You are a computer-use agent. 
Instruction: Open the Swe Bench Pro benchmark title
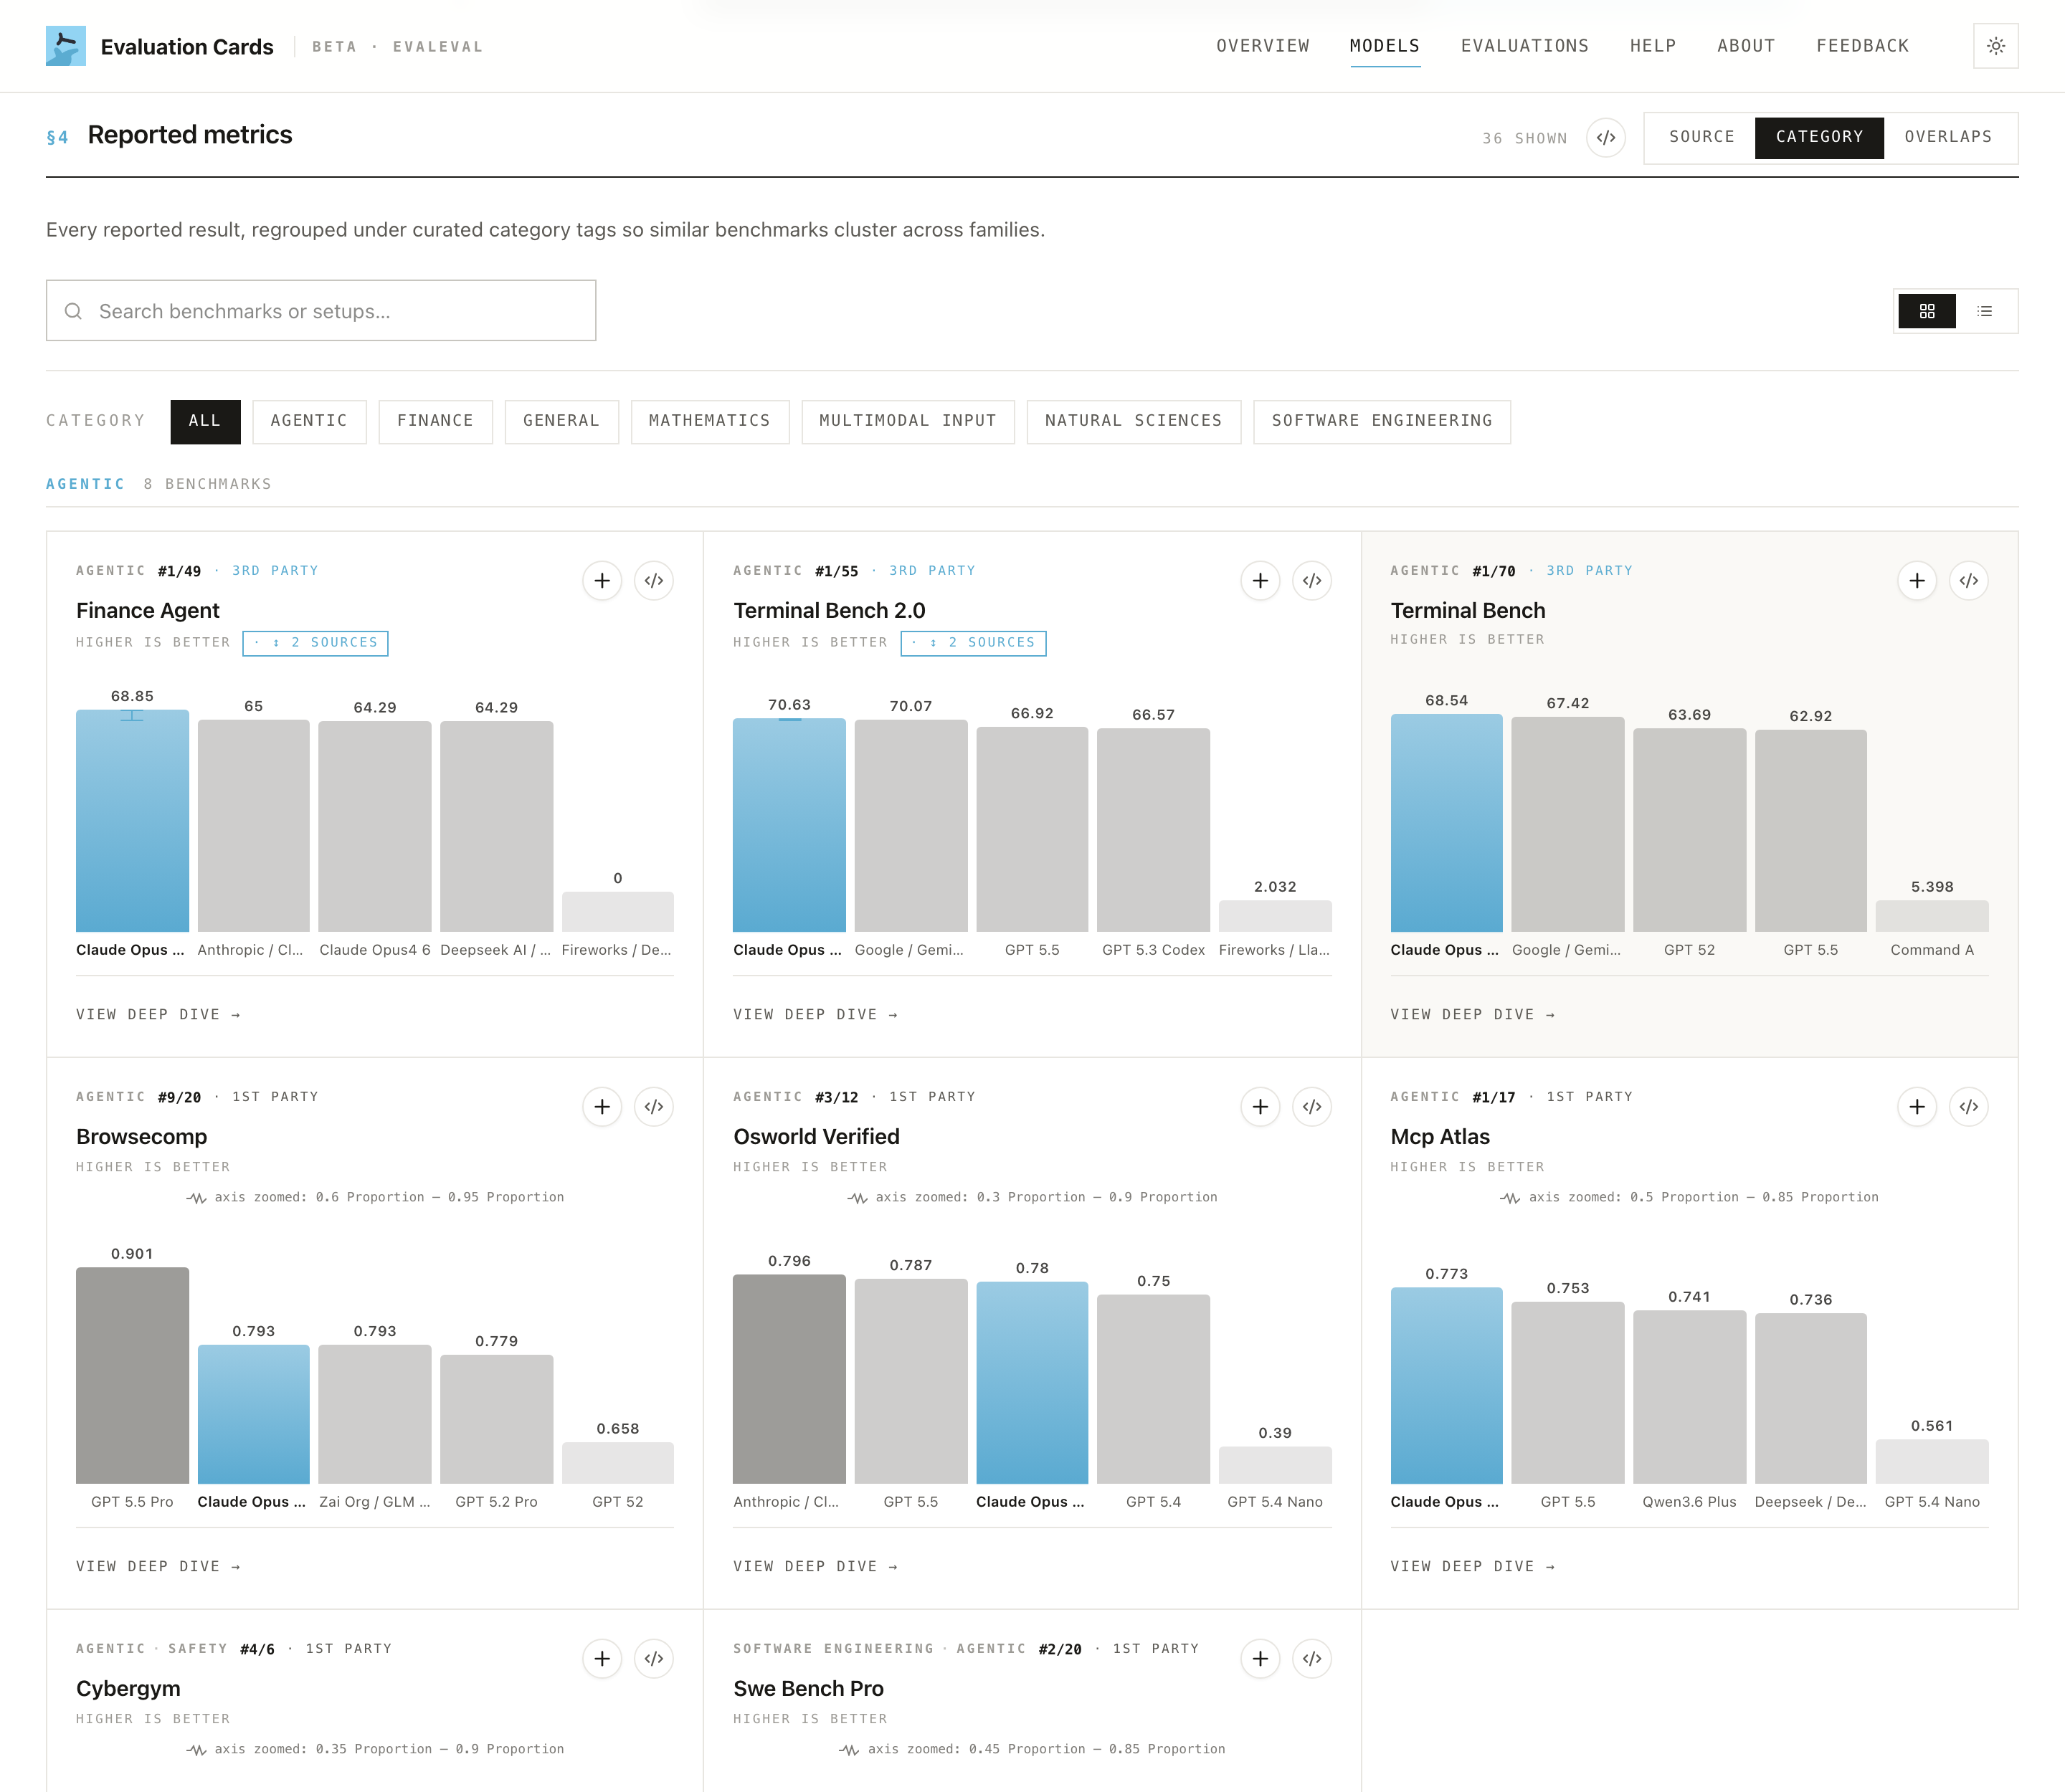808,1688
